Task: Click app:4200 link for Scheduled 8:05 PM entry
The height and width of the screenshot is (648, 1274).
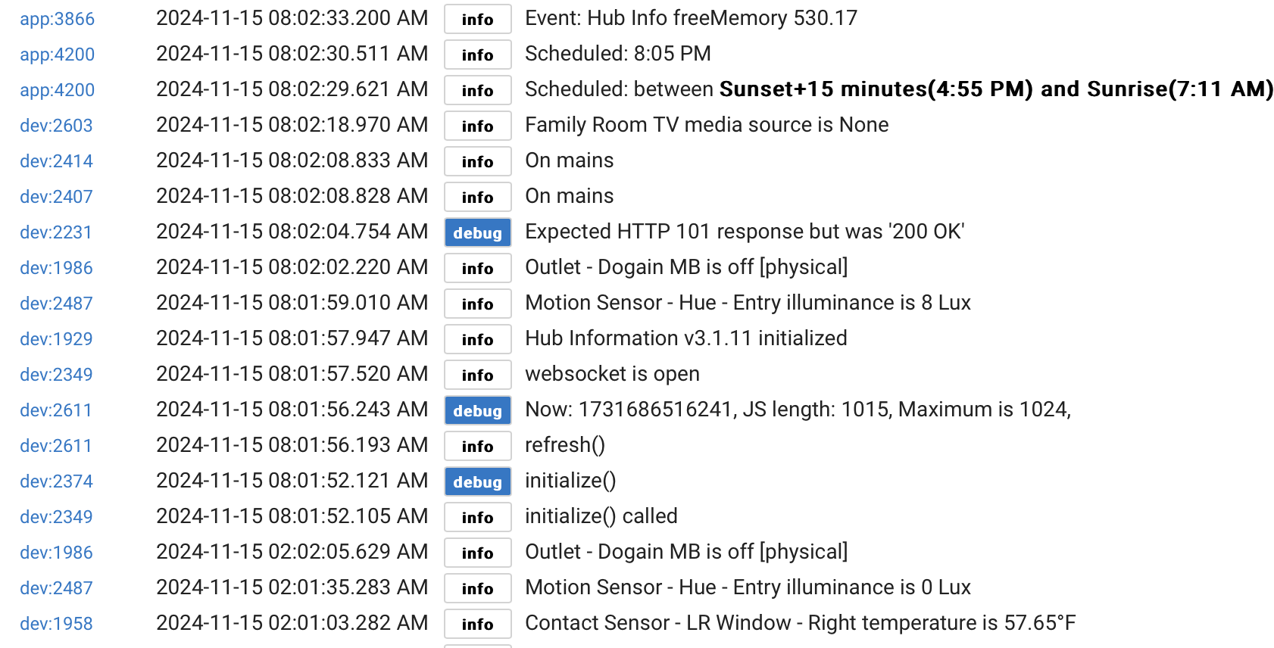Action: click(x=57, y=55)
